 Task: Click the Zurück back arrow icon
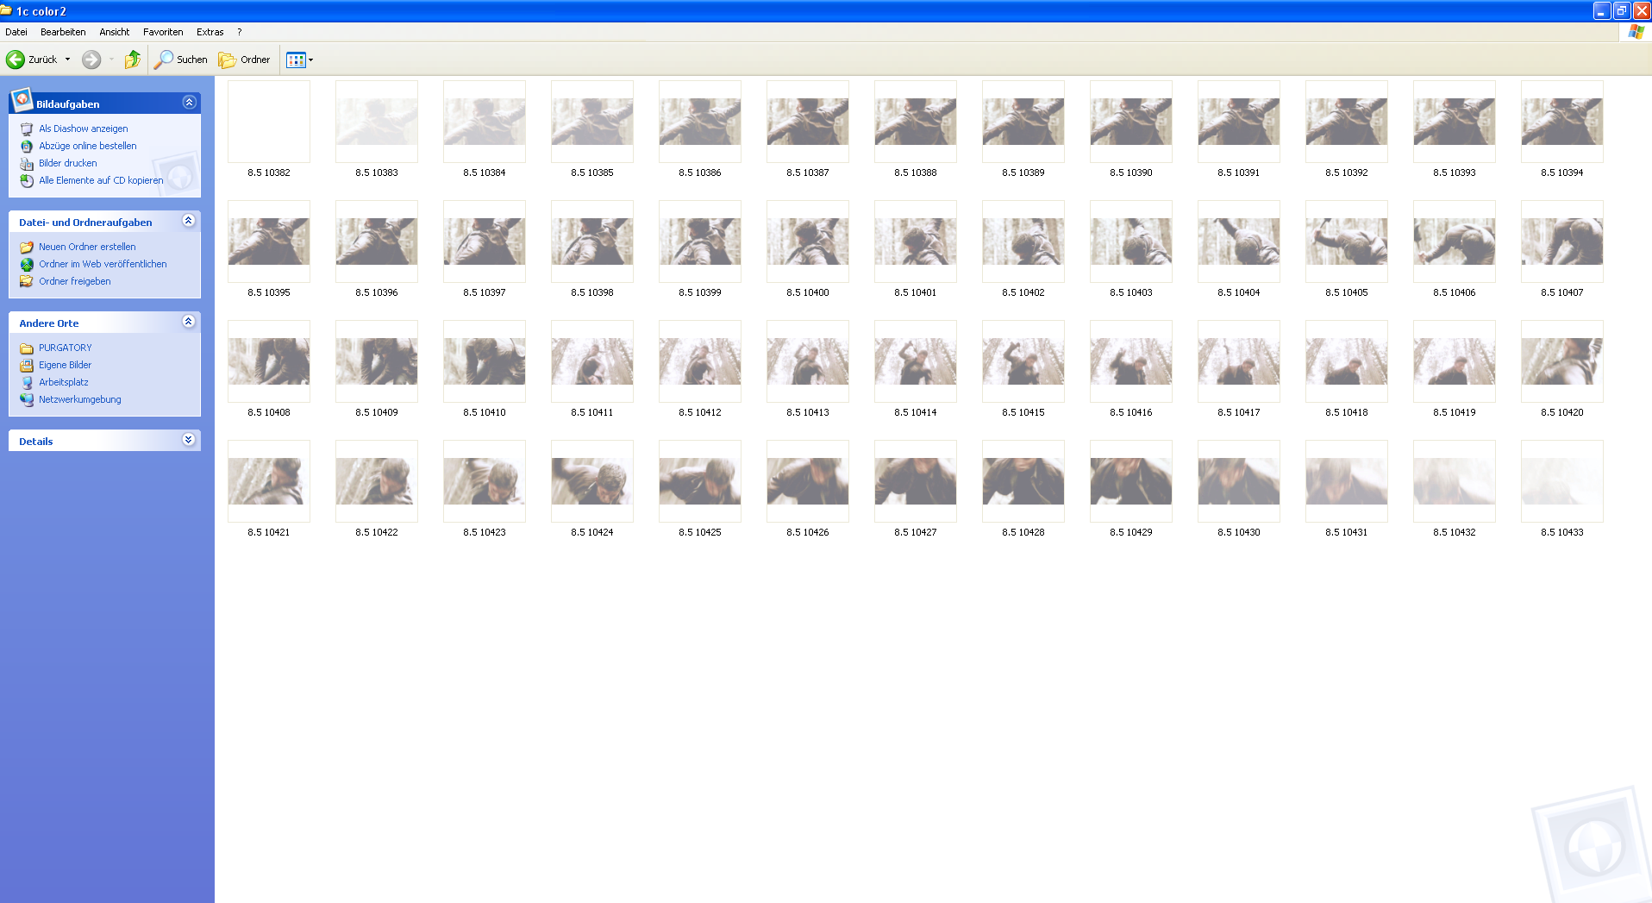(x=16, y=60)
